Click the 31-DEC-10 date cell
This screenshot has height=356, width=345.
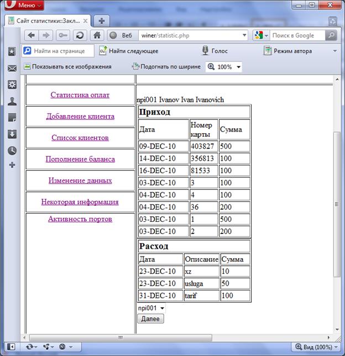160,296
